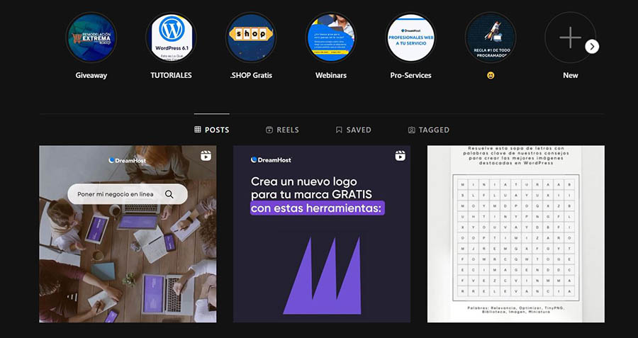Open the Pro-Services highlight circle
Viewport: 638px width, 338px height.
(x=410, y=38)
